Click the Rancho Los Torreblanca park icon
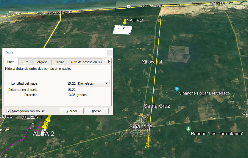This screenshot has width=248, height=158. (x=188, y=129)
